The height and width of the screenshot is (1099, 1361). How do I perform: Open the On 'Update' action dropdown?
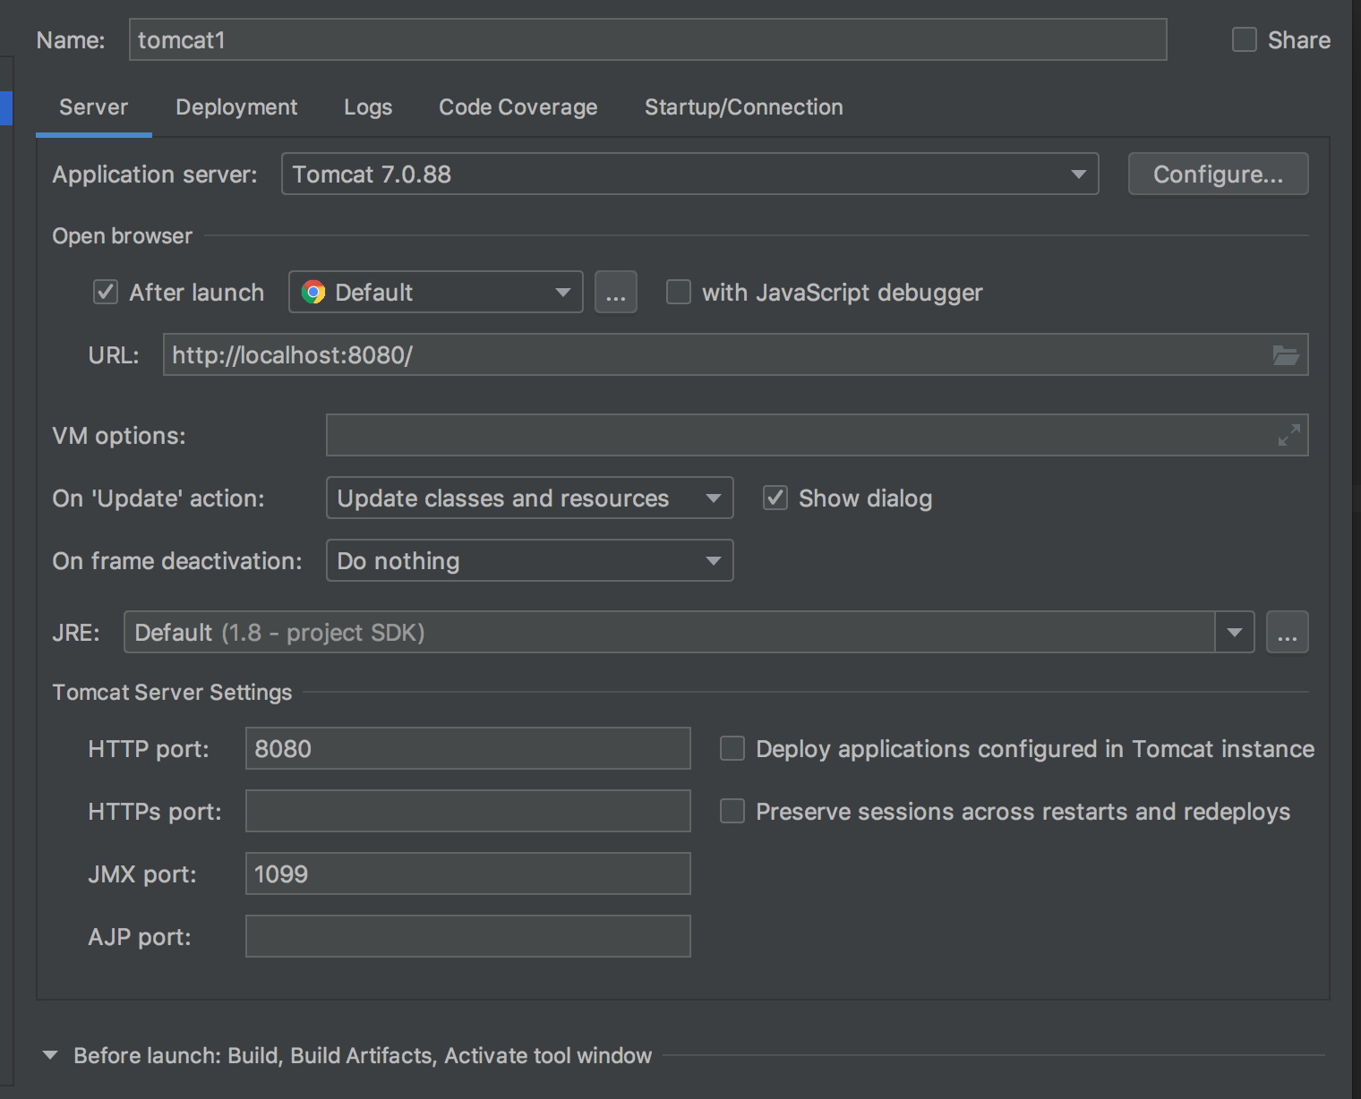[530, 498]
